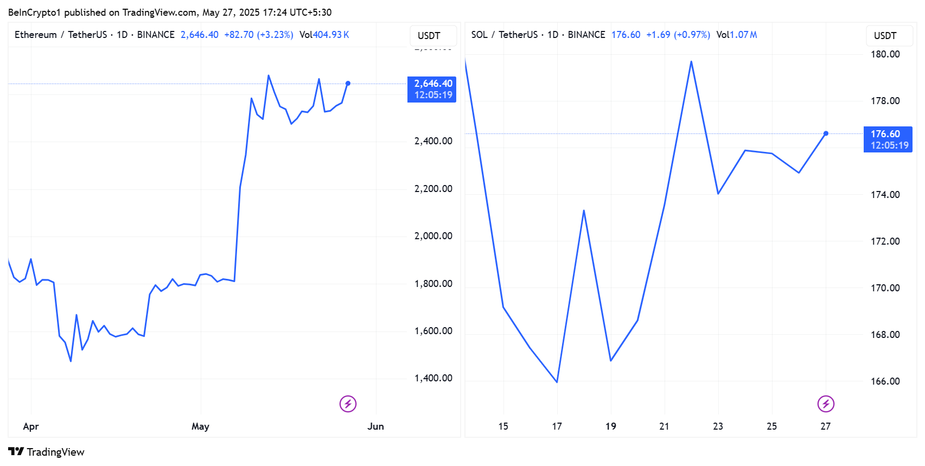Click the BeInCrypto1 published on TradingView.com header
The image size is (925, 466).
coord(169,12)
